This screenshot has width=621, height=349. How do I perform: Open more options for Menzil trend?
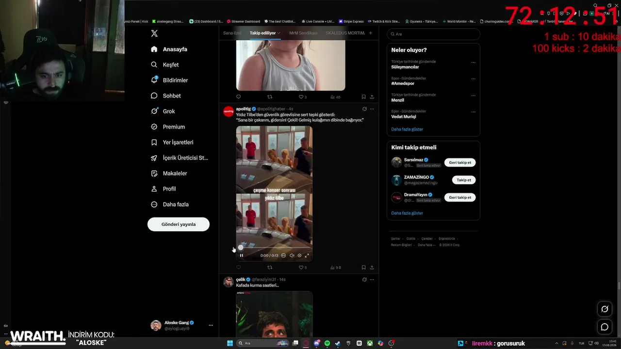tap(474, 95)
